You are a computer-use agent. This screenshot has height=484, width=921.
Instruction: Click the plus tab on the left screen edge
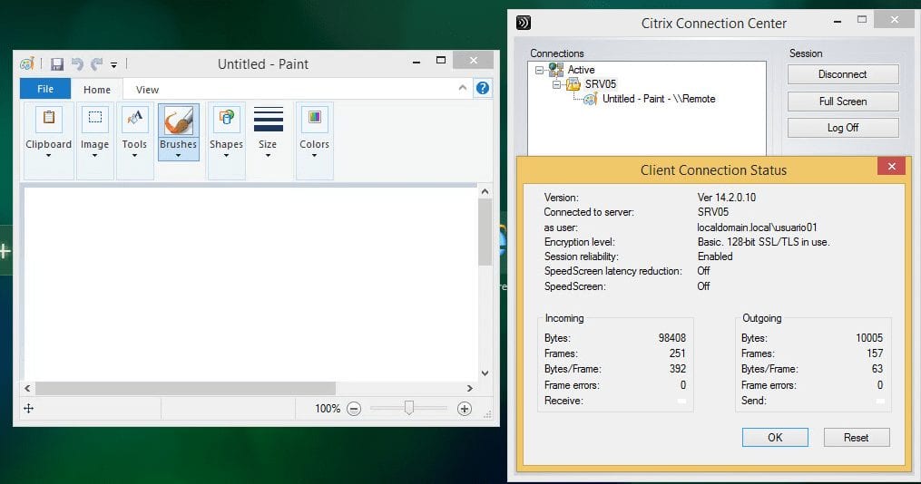pos(5,251)
